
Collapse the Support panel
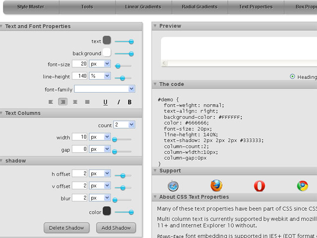coord(155,171)
